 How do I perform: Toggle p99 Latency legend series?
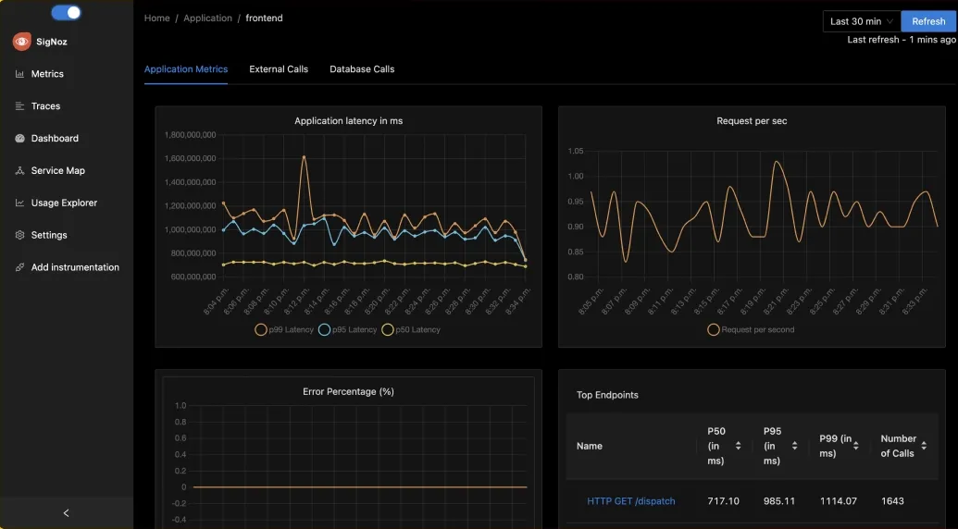[284, 330]
